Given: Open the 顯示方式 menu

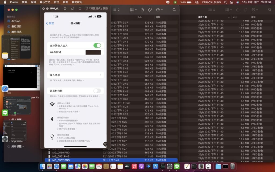Looking at the screenshot, I should (45, 2).
